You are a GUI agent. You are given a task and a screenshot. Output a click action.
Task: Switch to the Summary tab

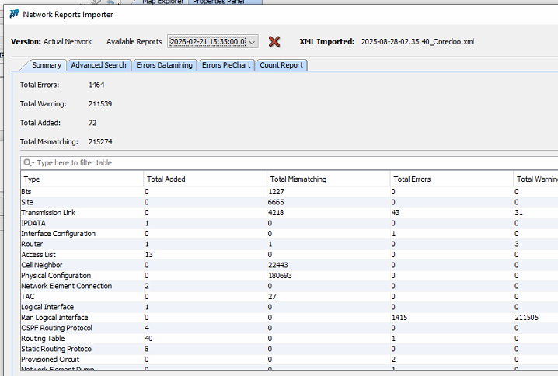[46, 65]
